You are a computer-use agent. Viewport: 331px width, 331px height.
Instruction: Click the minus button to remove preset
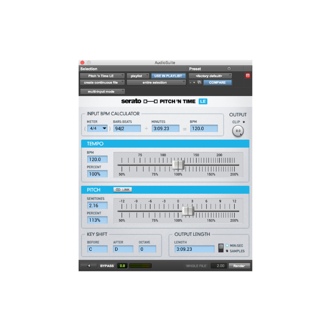click(x=190, y=82)
